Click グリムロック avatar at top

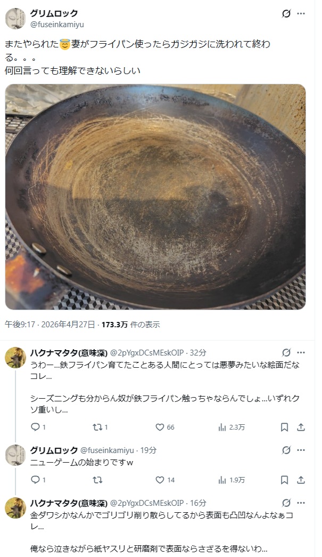coord(15,19)
